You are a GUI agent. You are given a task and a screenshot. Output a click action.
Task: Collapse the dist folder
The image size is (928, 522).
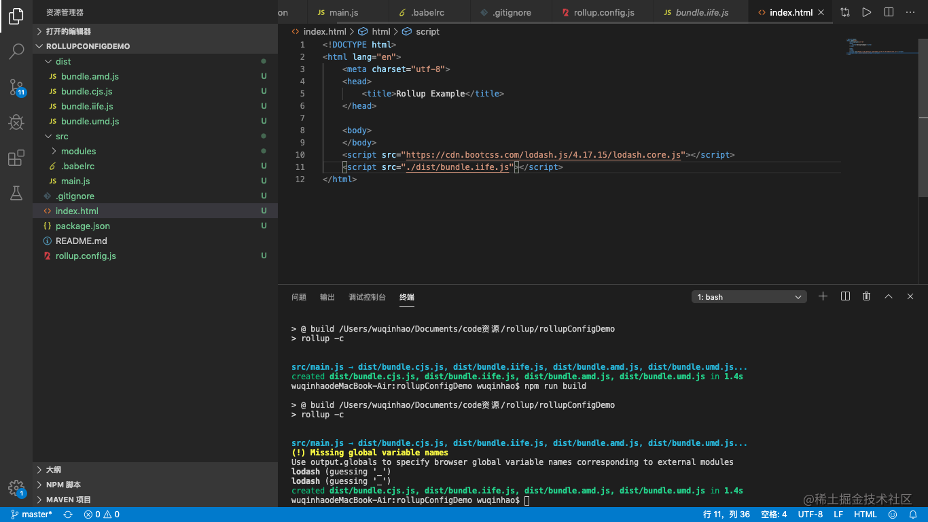pos(155,61)
